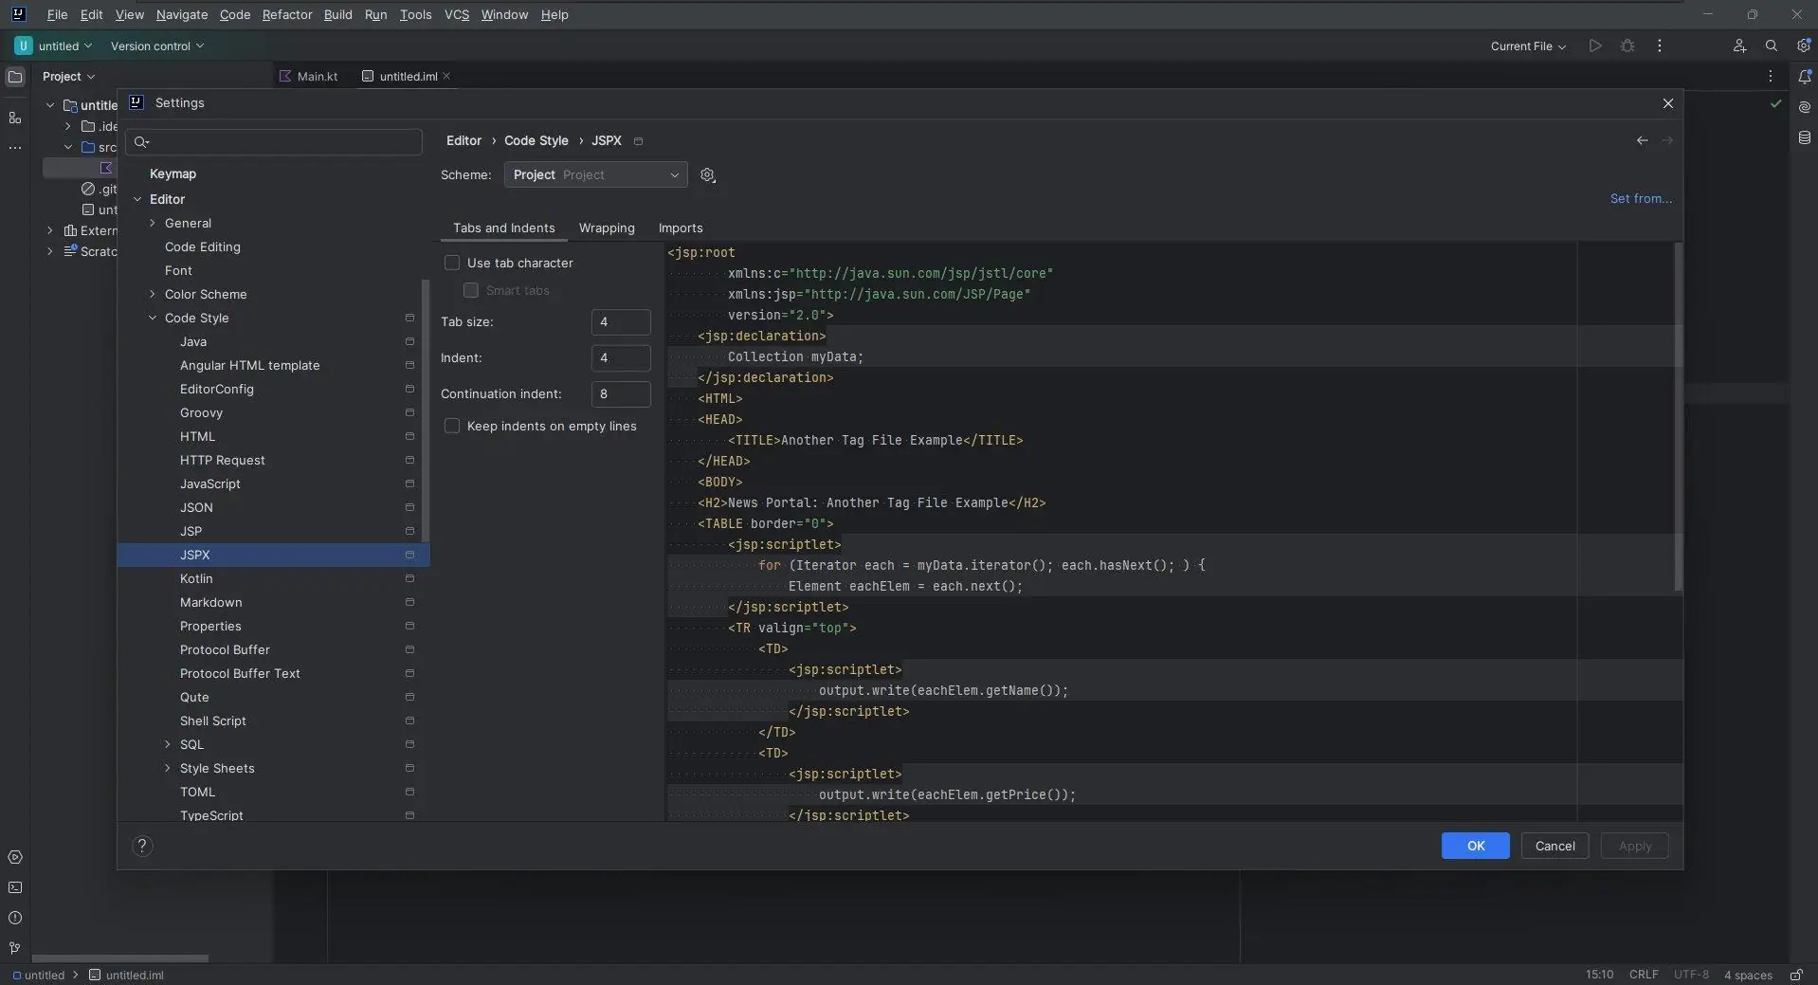Screen dimensions: 1818x985
Task: Click the Debug bug icon
Action: tap(1627, 46)
